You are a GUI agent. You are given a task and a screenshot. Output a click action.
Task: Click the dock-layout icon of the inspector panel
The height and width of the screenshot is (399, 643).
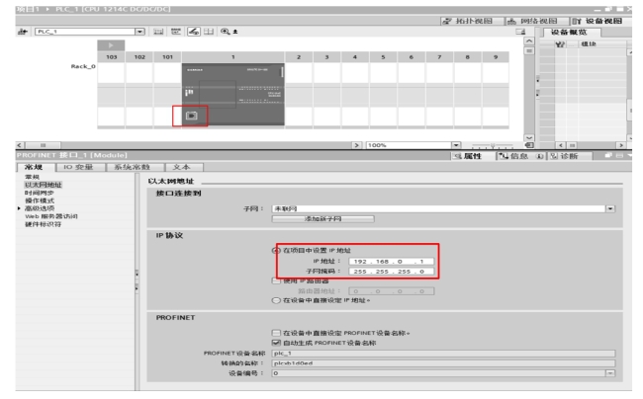619,155
